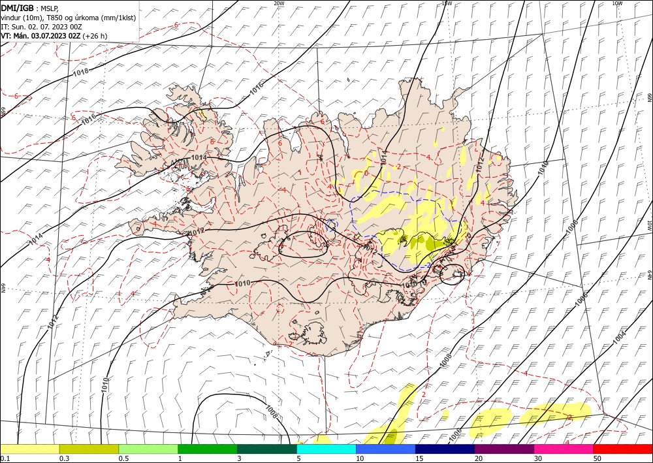The height and width of the screenshot is (463, 653).
Task: Click the "1004" isobar label
Action: click(x=619, y=338)
